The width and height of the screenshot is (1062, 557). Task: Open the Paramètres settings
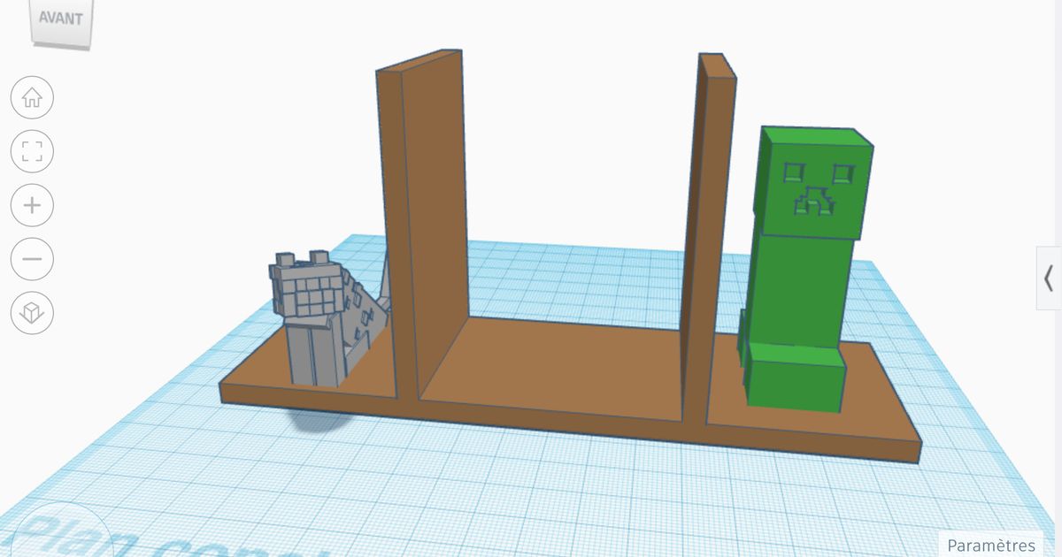click(x=991, y=545)
